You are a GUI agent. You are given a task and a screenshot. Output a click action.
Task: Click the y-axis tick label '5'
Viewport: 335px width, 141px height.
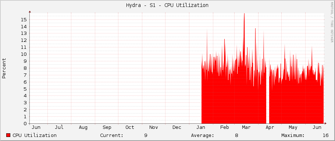25,89
